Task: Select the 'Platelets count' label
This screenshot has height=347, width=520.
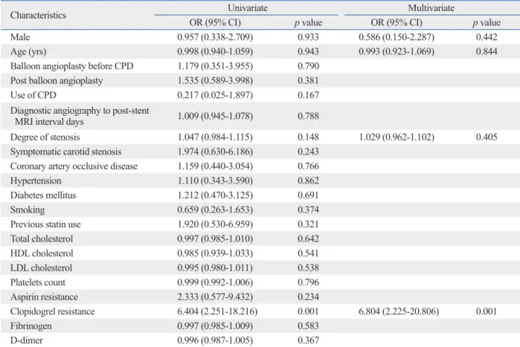Action: click(38, 282)
